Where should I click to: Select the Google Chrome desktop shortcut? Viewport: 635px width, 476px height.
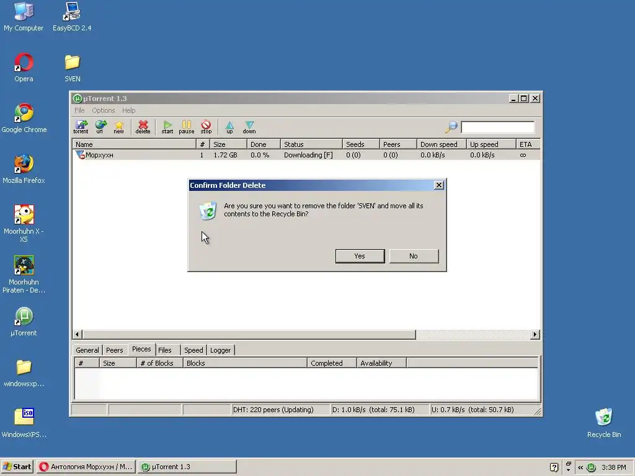pyautogui.click(x=24, y=118)
